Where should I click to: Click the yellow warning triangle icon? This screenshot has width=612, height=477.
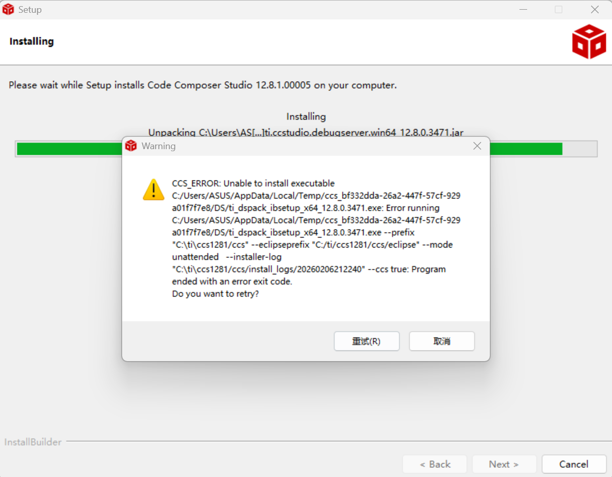153,189
